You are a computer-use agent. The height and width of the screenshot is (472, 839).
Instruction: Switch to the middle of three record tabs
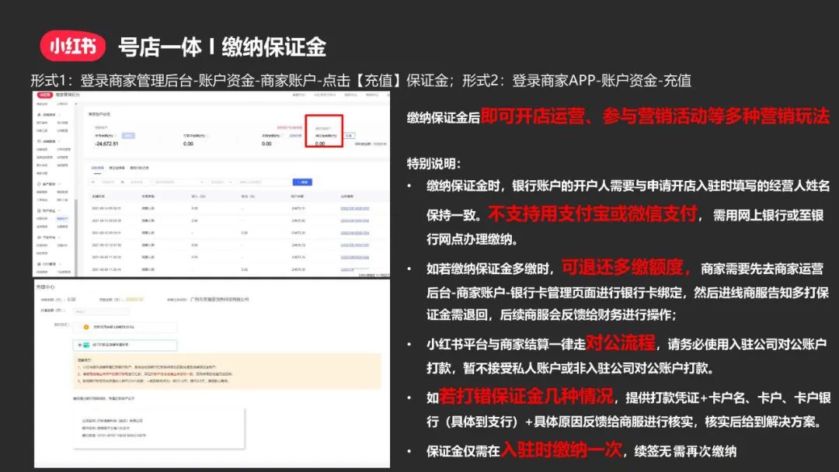click(x=117, y=168)
